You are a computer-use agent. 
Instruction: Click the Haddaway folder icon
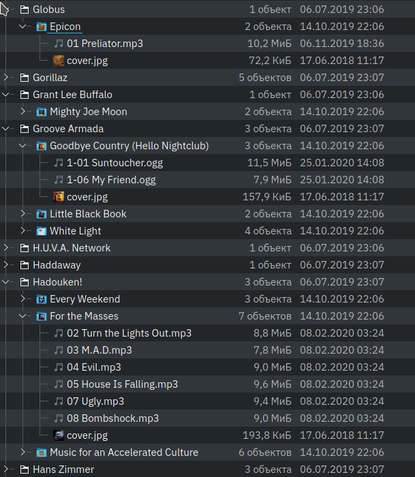(x=25, y=265)
